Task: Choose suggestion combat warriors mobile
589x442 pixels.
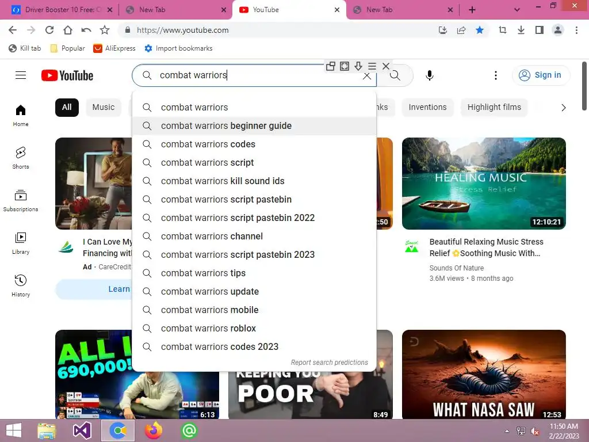Action: click(x=254, y=310)
